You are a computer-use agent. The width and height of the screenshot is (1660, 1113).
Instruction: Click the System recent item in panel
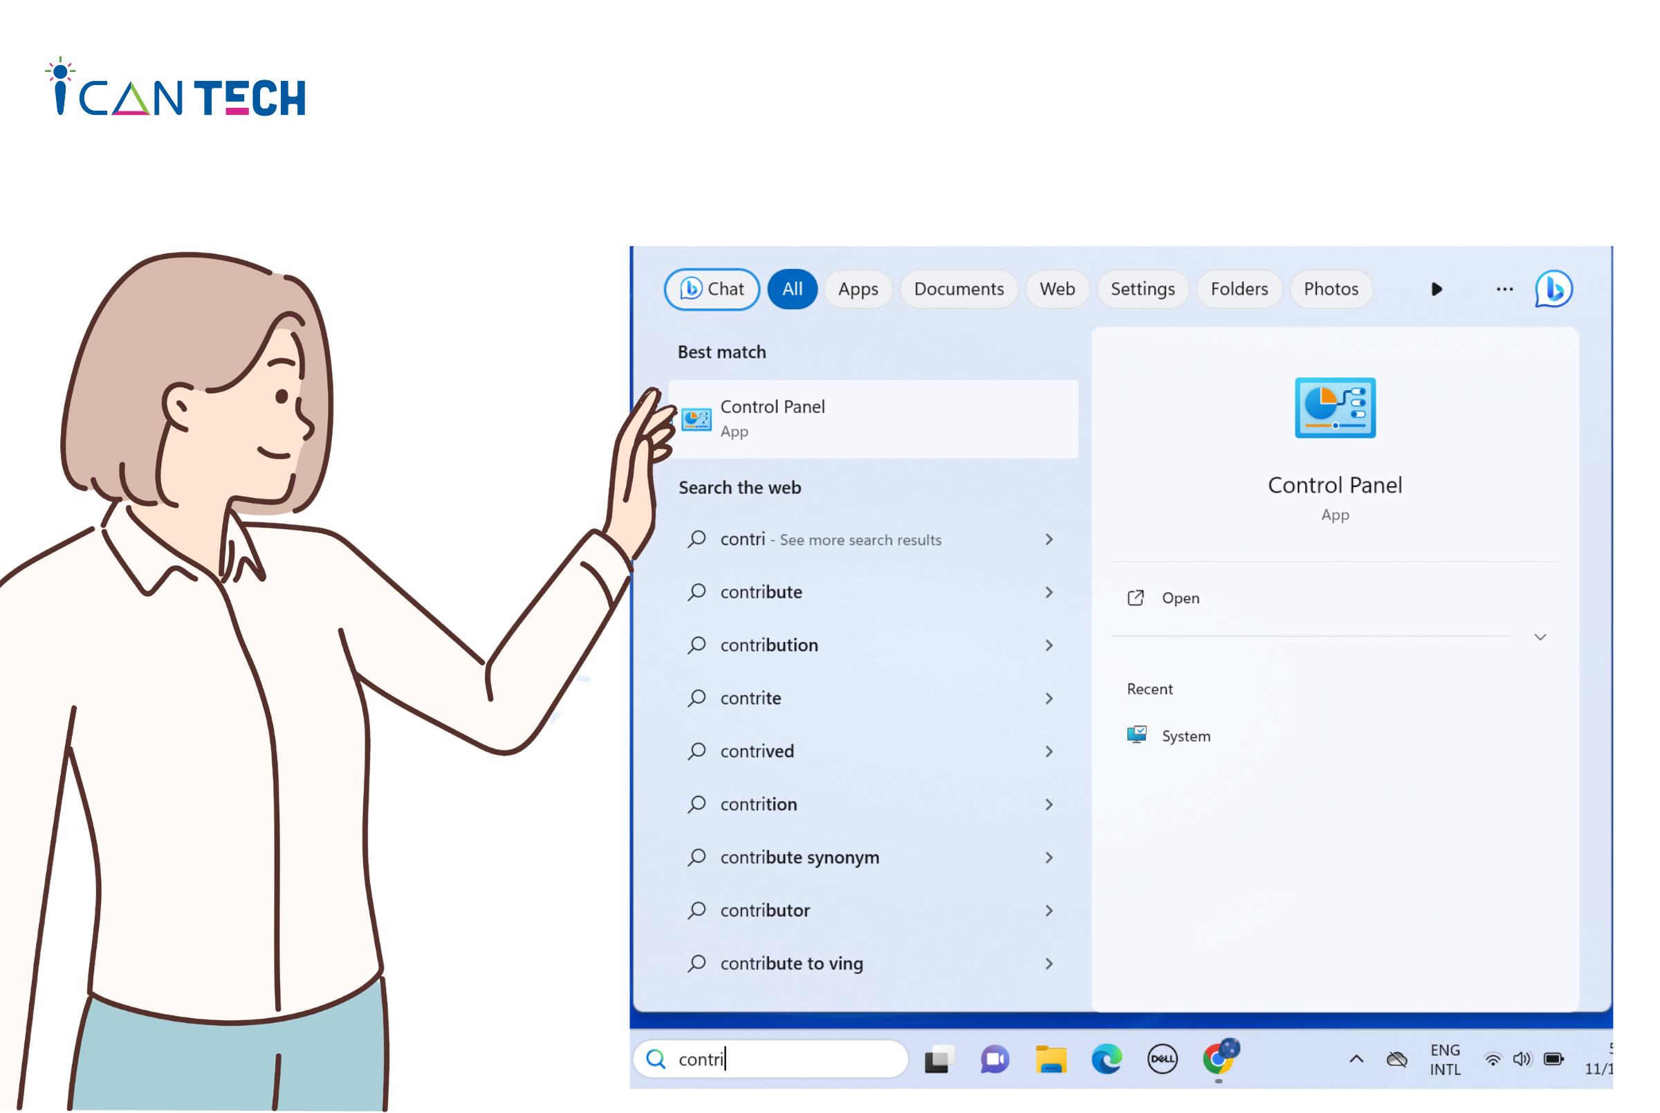point(1186,735)
